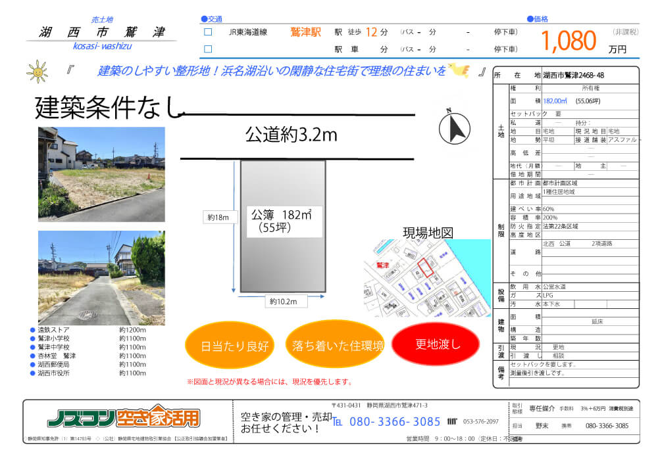The width and height of the screenshot is (658, 464).
Task: Open the vacant lot photo at top
Action: pos(101,174)
